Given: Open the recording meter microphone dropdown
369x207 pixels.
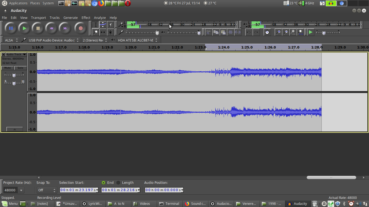Looking at the screenshot, I should coord(121,25).
